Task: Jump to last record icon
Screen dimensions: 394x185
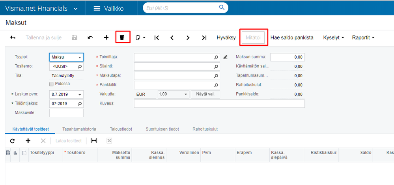Action: [204, 38]
